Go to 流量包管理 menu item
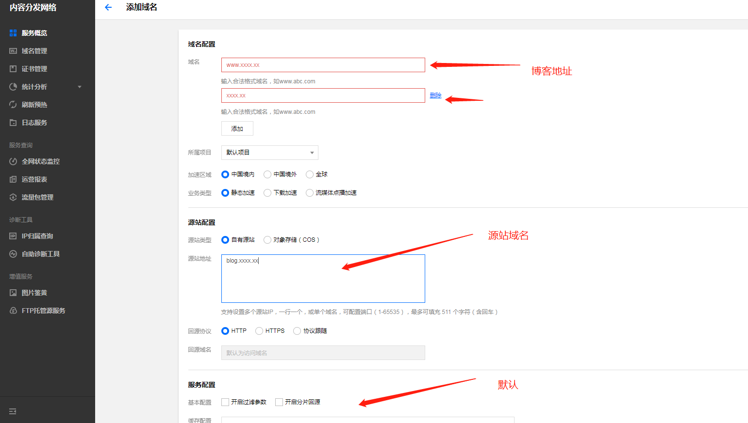 [37, 197]
